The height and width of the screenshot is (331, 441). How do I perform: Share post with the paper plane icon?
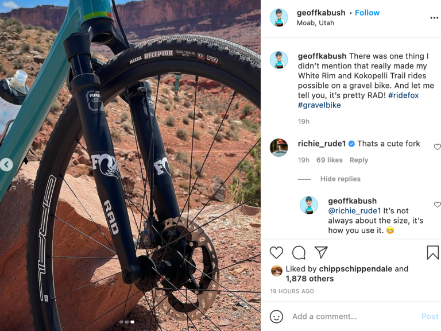[x=321, y=252]
